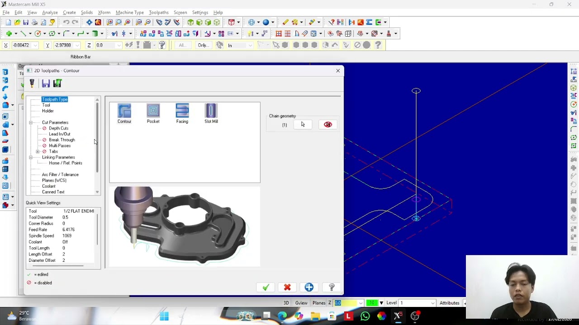Close the 2D Toolpaths Contour dialog

[x=338, y=70]
